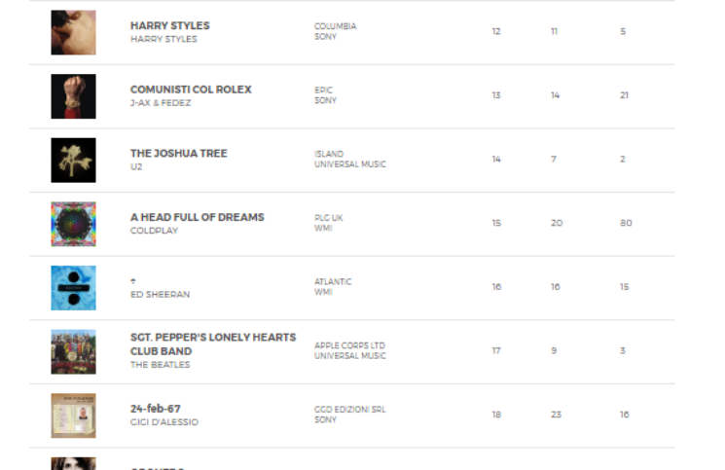Open ED SHEERAN artist name
The height and width of the screenshot is (470, 725).
160,294
